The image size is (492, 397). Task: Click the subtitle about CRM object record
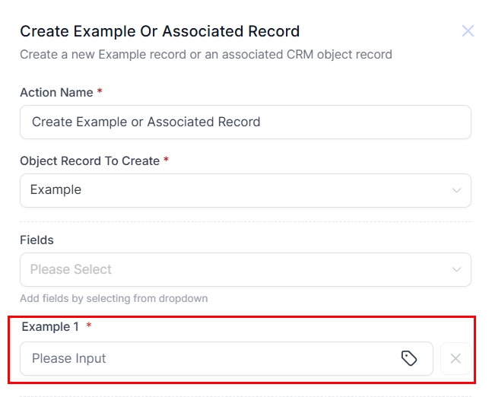(x=205, y=55)
